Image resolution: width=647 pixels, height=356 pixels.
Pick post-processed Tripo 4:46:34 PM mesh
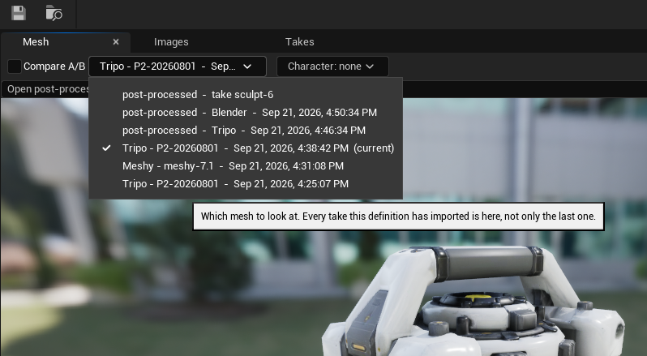[246, 131]
